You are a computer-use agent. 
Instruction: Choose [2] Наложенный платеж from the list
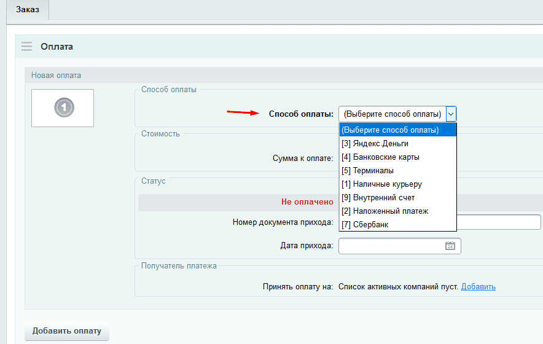tap(385, 211)
